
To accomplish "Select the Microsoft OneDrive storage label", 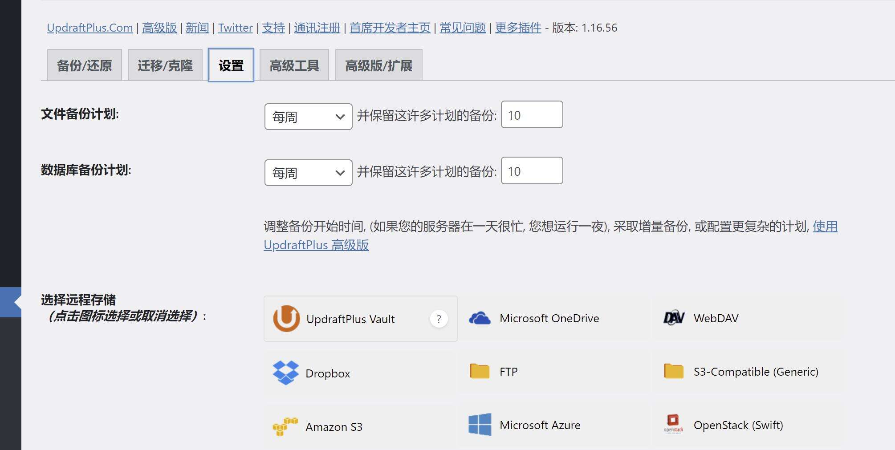I will point(549,318).
